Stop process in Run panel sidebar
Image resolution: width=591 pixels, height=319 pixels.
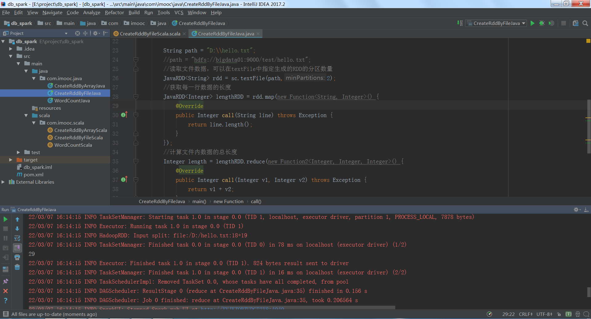[x=6, y=229]
